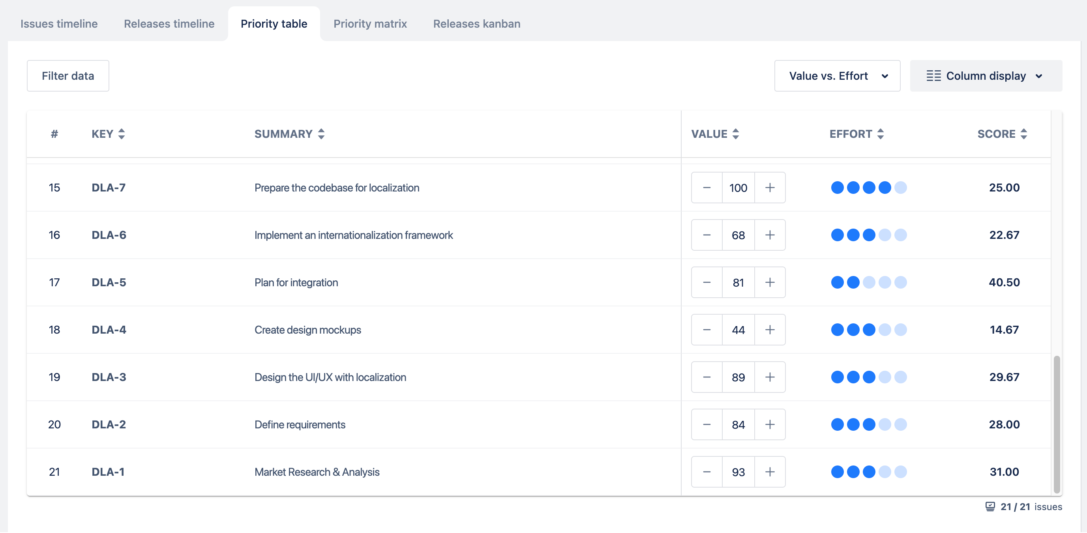Sort by SCORE column arrows

click(x=1024, y=134)
